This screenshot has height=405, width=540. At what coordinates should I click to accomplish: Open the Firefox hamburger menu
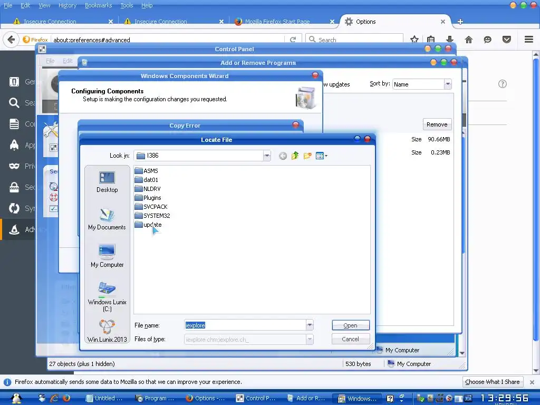click(x=529, y=39)
